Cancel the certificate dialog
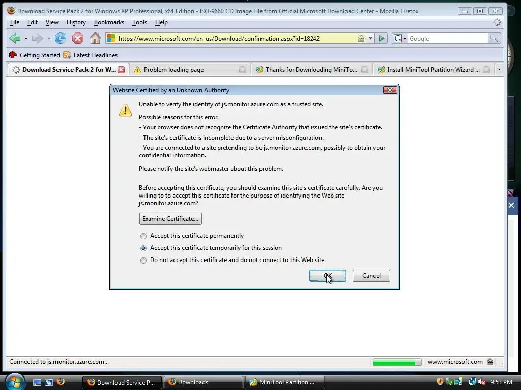Screen dimensions: 521x390 (371, 276)
